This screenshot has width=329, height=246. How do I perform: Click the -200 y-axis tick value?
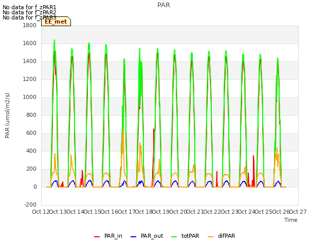[x=30, y=205]
